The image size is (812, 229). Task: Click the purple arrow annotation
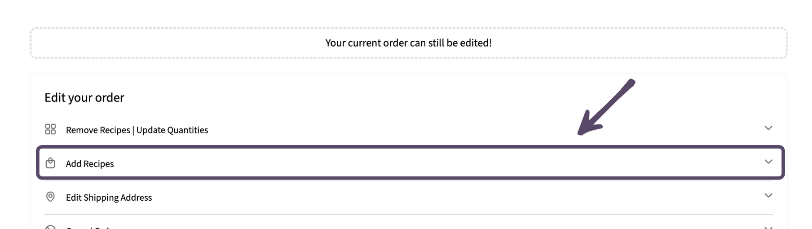pyautogui.click(x=605, y=107)
